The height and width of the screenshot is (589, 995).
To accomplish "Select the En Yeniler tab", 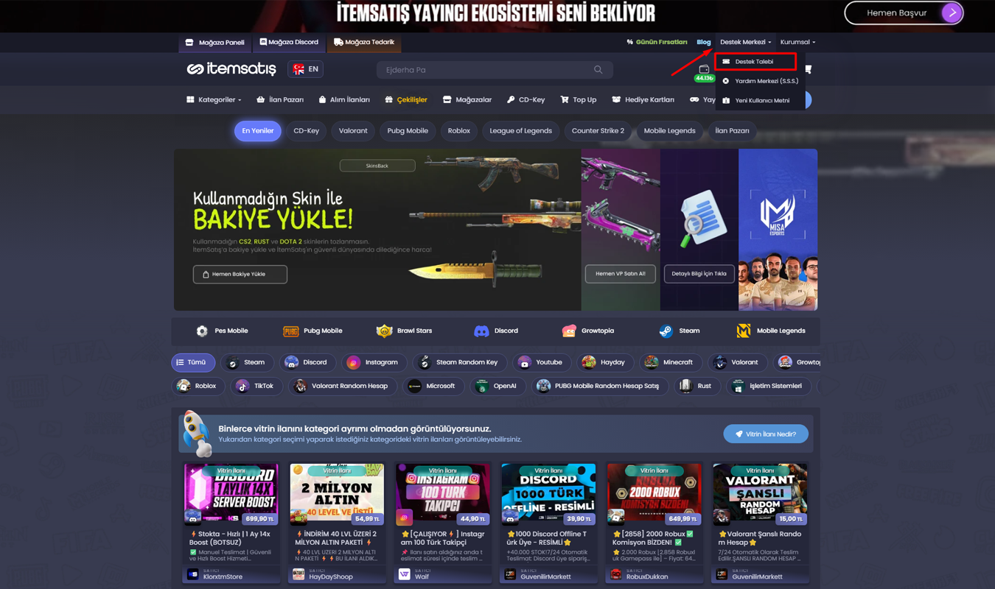I will (x=258, y=131).
